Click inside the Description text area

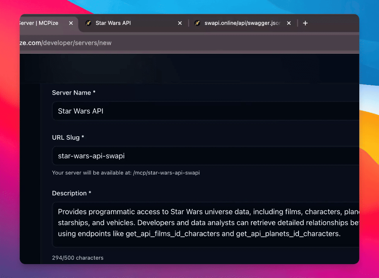point(205,225)
